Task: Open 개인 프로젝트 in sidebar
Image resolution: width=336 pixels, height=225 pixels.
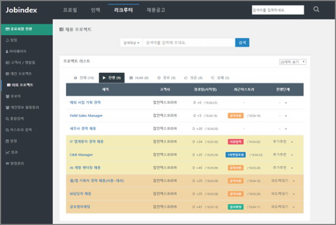Action: coord(18,74)
